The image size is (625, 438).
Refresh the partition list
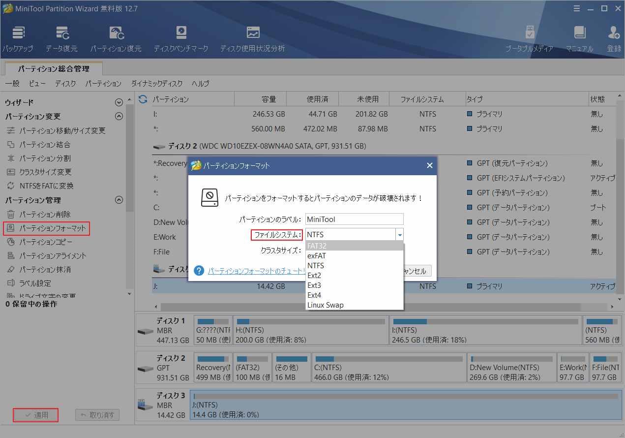point(142,98)
